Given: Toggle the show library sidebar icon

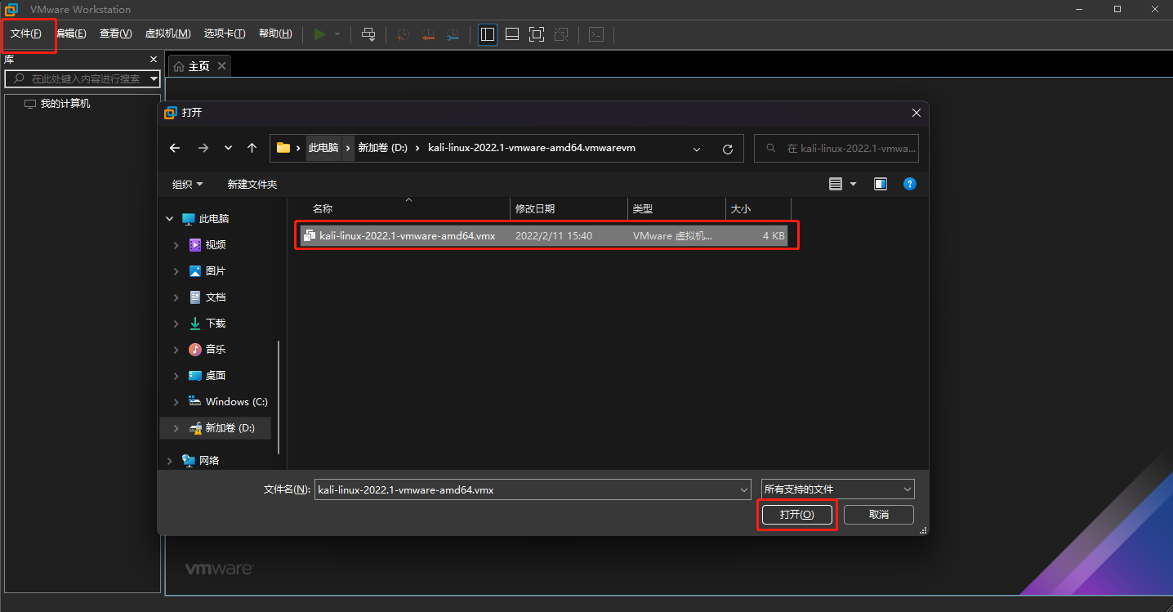Looking at the screenshot, I should coord(488,34).
